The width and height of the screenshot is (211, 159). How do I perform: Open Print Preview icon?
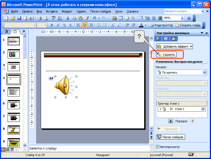click(x=46, y=18)
